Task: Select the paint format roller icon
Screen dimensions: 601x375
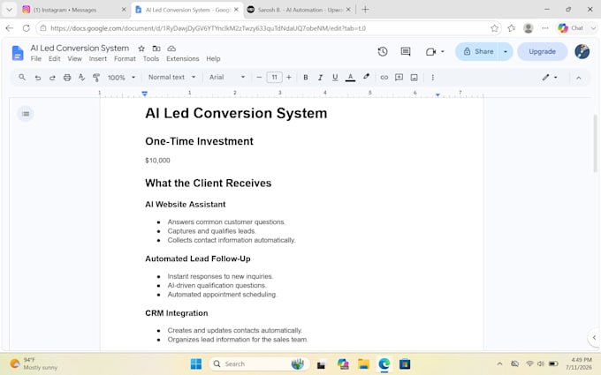Action: click(x=96, y=78)
